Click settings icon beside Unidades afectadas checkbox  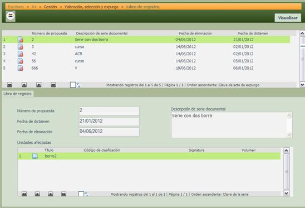coord(87,194)
